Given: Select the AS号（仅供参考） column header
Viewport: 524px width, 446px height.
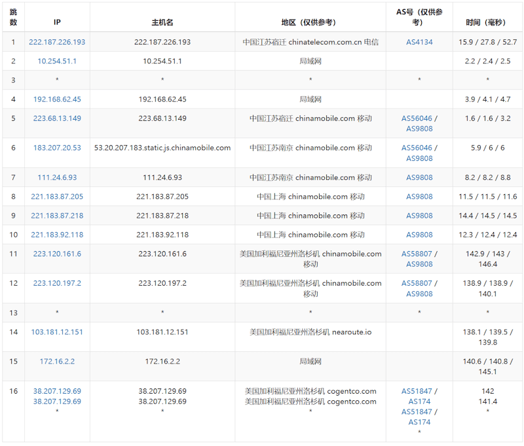Looking at the screenshot, I should [x=419, y=17].
